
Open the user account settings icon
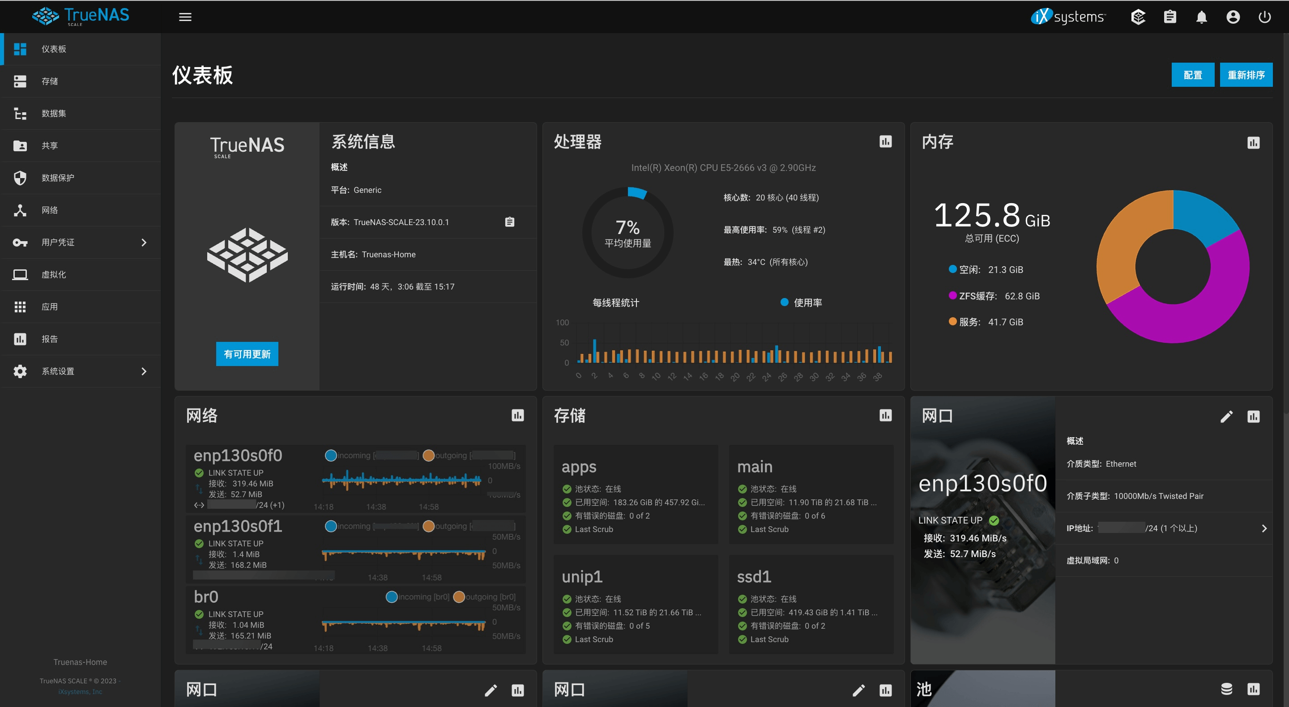pos(1233,17)
